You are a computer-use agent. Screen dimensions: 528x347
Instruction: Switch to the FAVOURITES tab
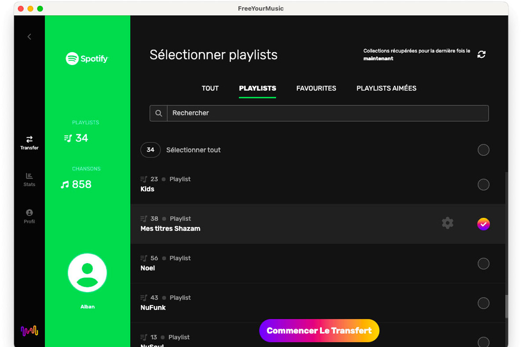coord(316,88)
